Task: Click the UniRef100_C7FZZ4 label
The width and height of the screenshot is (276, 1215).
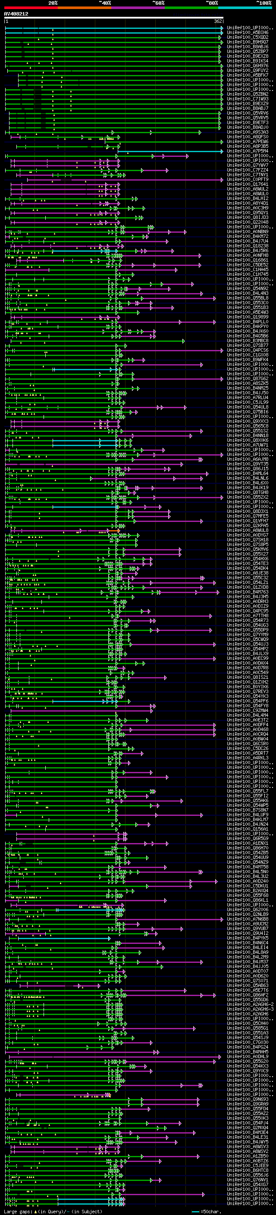Action: click(248, 170)
